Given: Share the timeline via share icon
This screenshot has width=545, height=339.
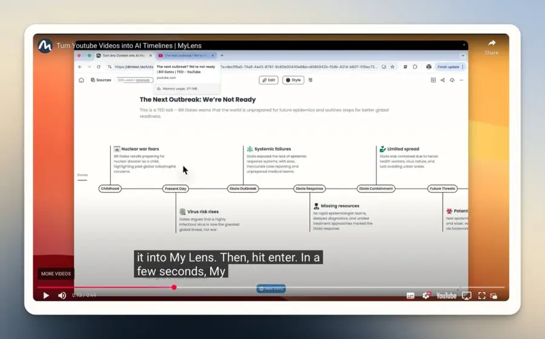Looking at the screenshot, I should [443, 80].
